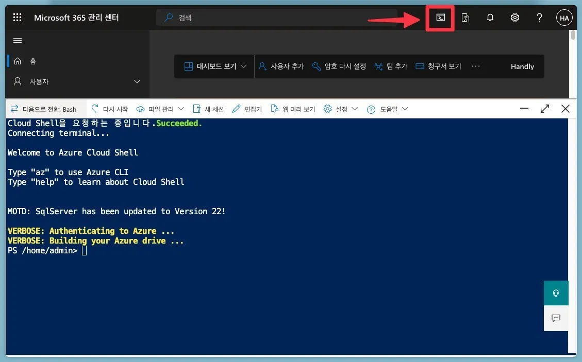Click the Handly label
This screenshot has width=582, height=362.
tap(522, 66)
